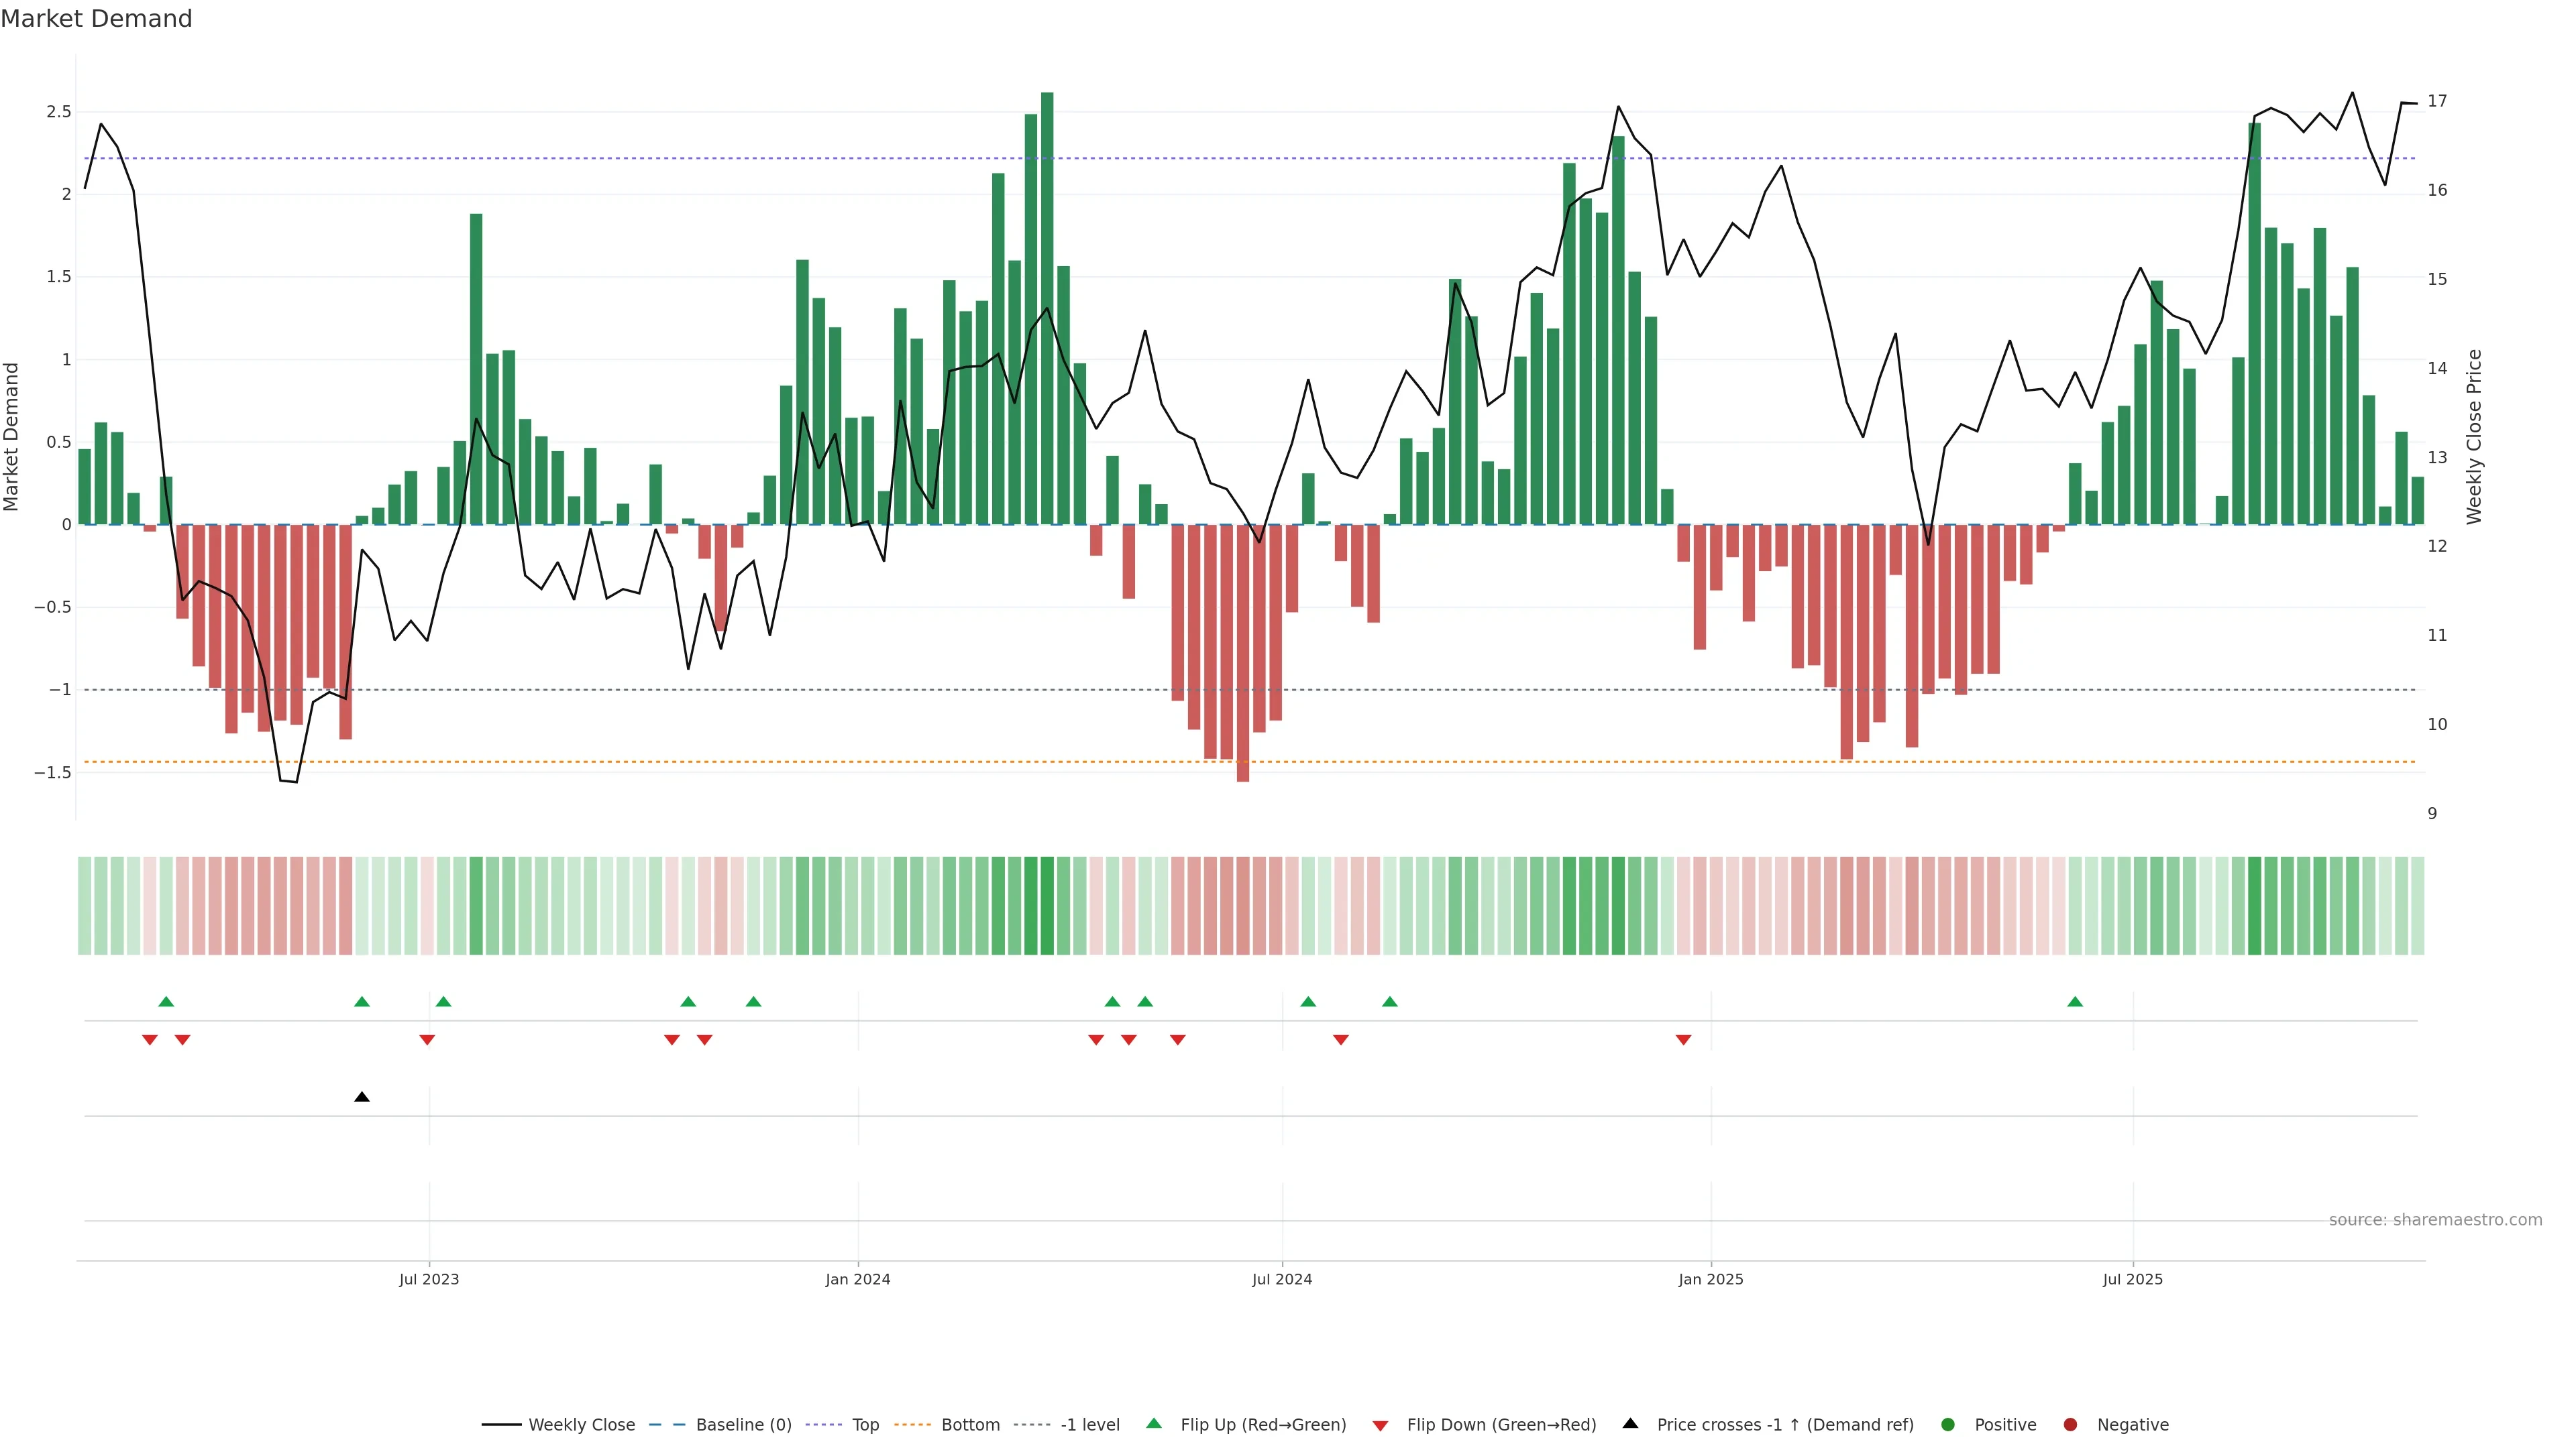Click the Market Demand chart title
This screenshot has height=1448, width=2576.
click(96, 19)
